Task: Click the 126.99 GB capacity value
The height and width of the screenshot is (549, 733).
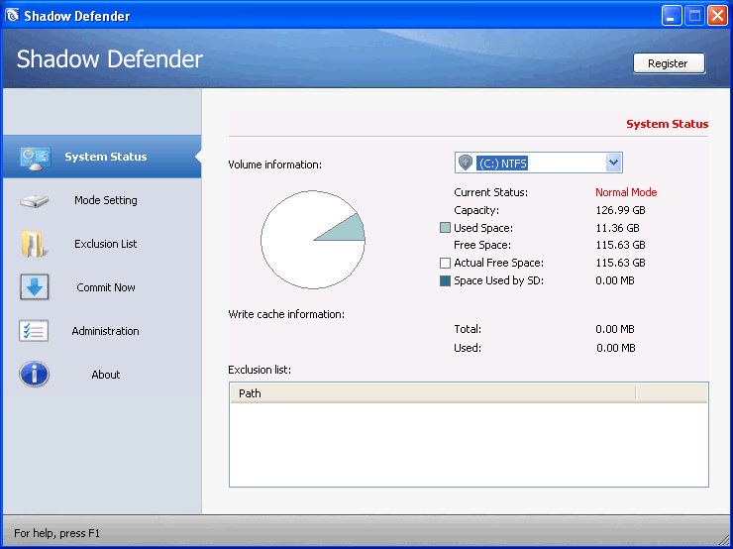Action: (x=620, y=210)
